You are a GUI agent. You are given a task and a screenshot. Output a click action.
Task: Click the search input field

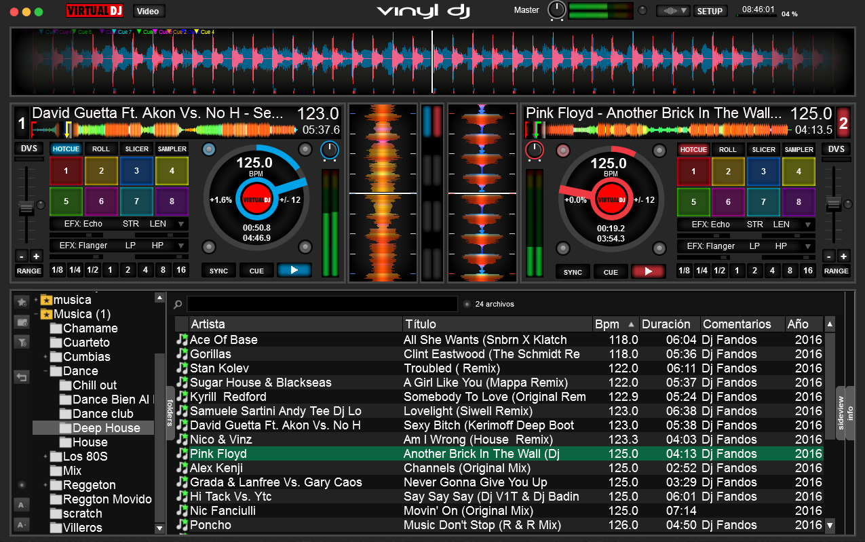[x=322, y=304]
